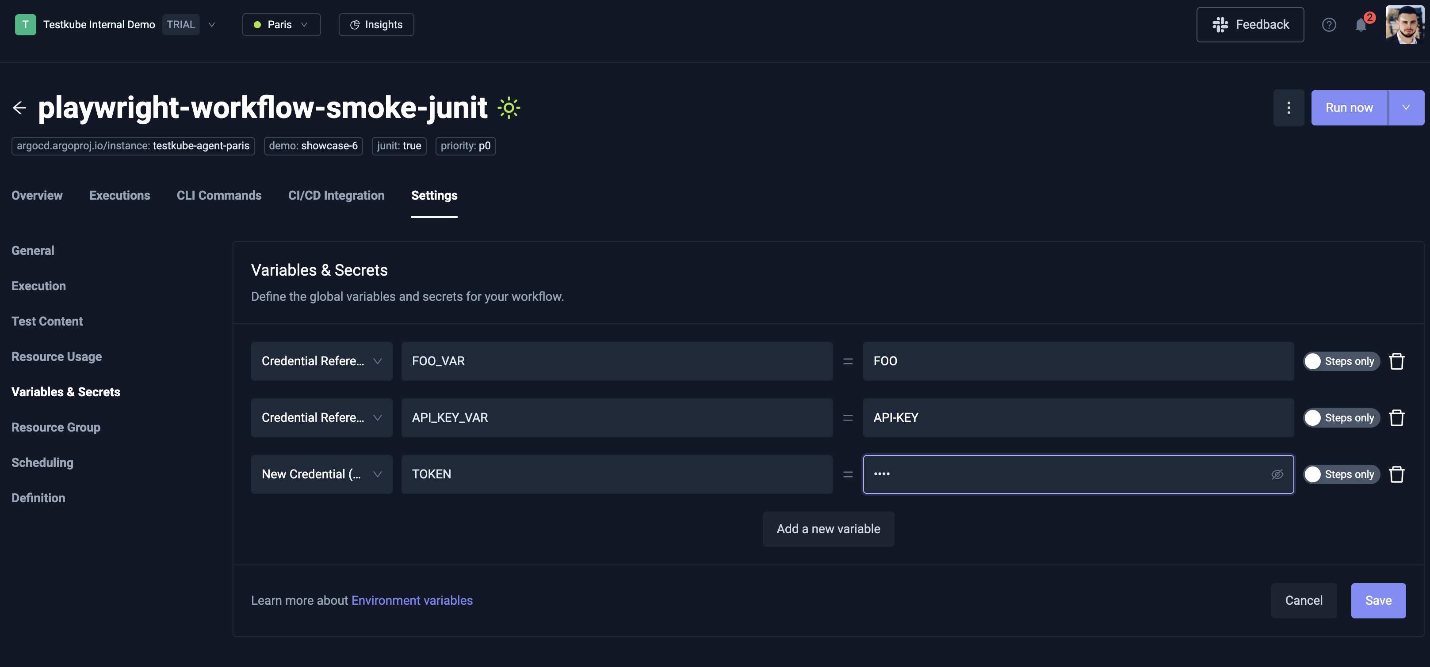Open the TOKEN row type dropdown
Screen dimensions: 1430x667
pyautogui.click(x=321, y=474)
